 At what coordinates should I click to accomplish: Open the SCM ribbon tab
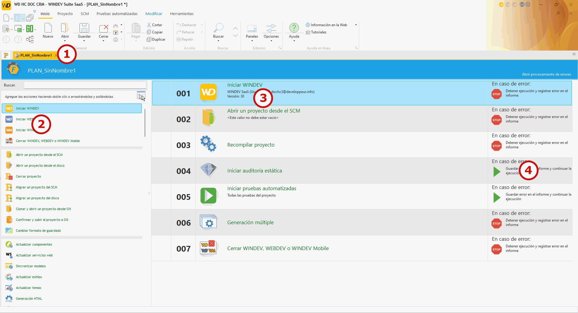tap(85, 14)
